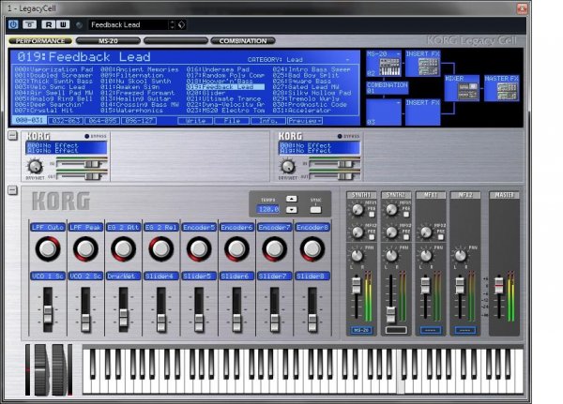Click the pitch bend wheel

click(40, 369)
